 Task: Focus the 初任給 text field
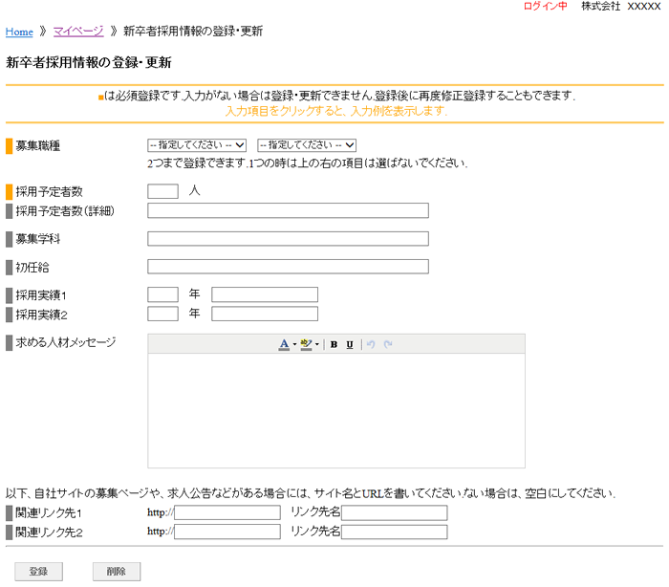tap(288, 267)
